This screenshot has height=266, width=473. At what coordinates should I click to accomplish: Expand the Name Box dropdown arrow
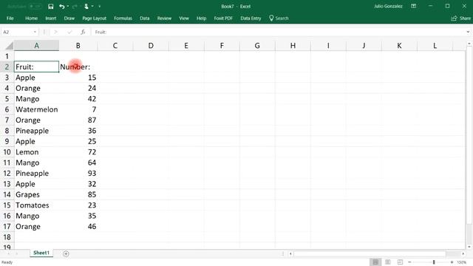[35, 32]
